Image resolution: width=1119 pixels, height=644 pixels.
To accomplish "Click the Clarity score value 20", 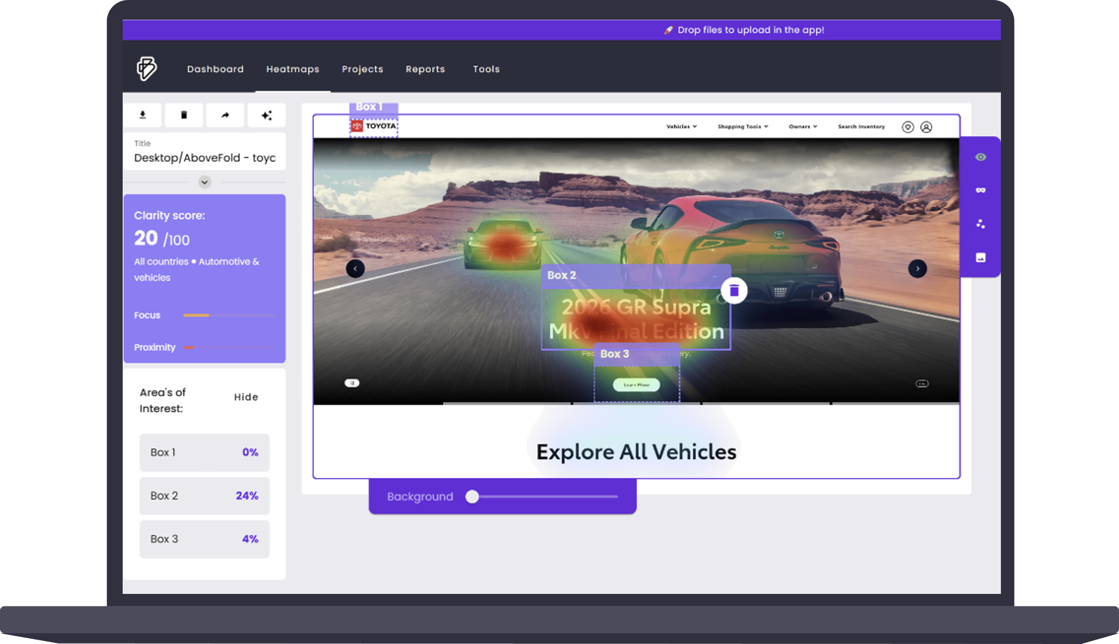I will pyautogui.click(x=146, y=238).
